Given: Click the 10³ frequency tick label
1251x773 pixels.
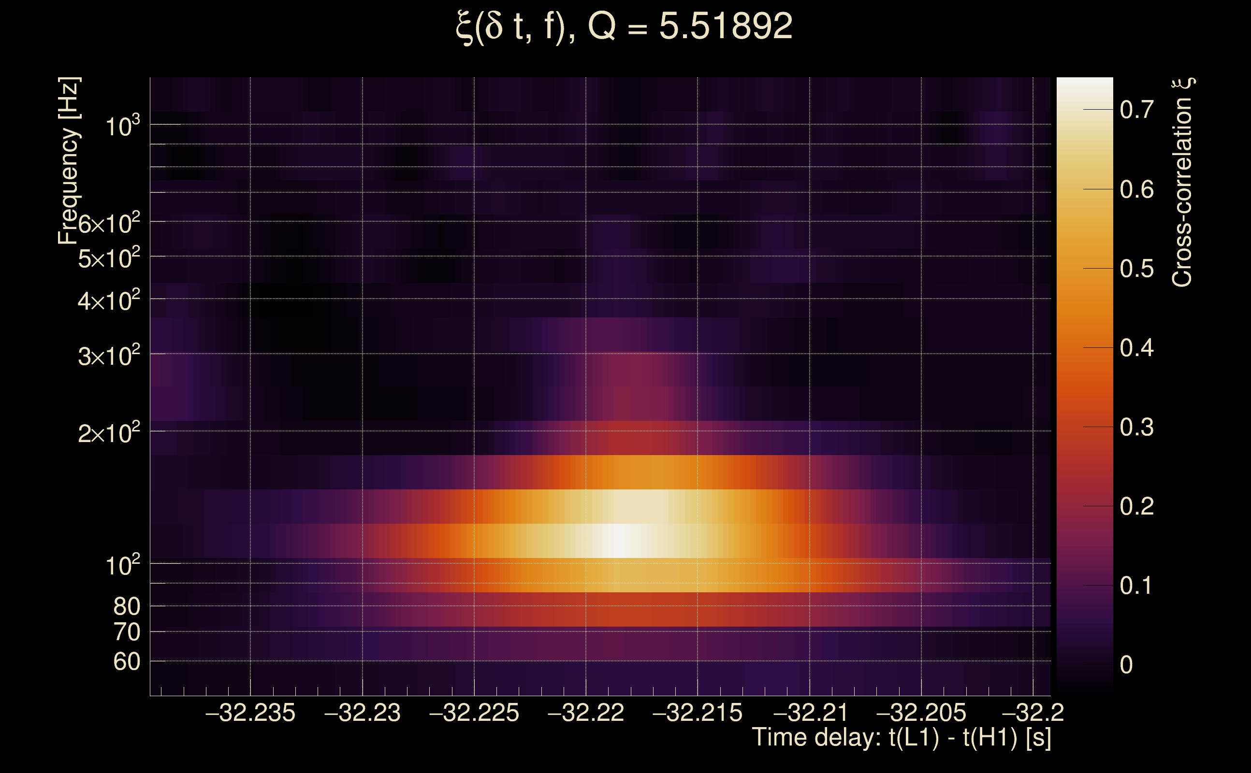Looking at the screenshot, I should tap(122, 126).
